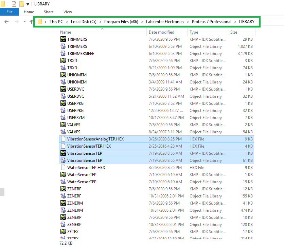Select UNIOMEM IDX file icon
Image resolution: width=284 pixels, height=247 pixels.
click(63, 75)
